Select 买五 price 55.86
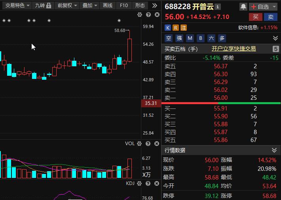 220,140
